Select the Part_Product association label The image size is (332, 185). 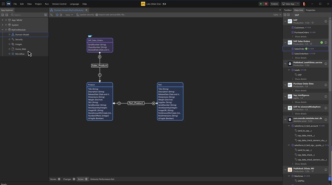point(136,103)
